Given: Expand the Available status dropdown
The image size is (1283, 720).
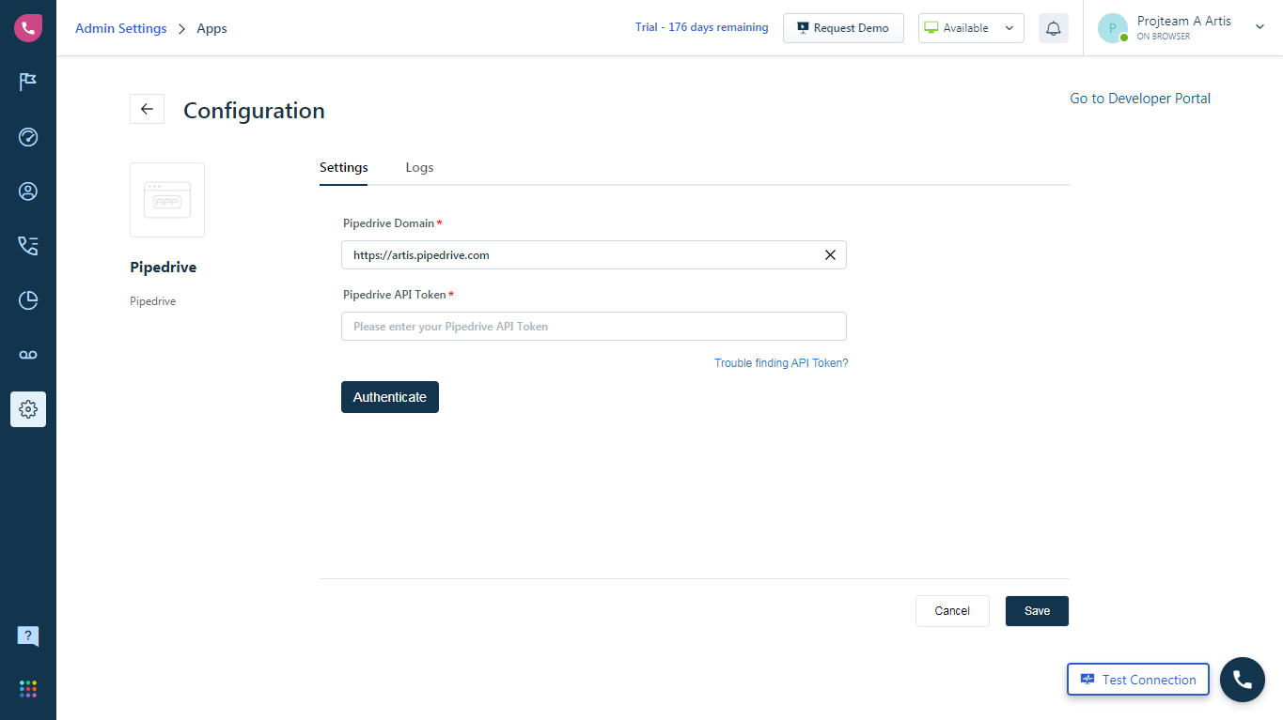Looking at the screenshot, I should pos(971,28).
